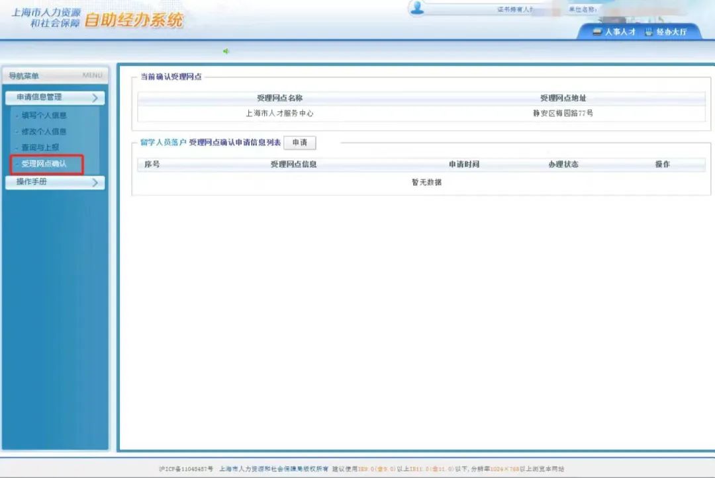Click the 当前确认受理网点 section title
The width and height of the screenshot is (715, 478).
coord(171,77)
